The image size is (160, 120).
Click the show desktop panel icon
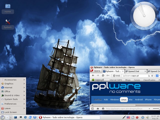pyautogui.click(x=15, y=117)
